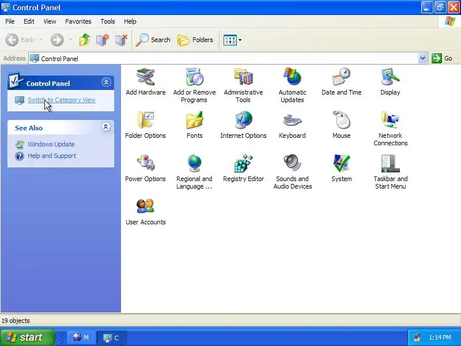Image resolution: width=461 pixels, height=346 pixels.
Task: Select the Keyboard applet
Action: pyautogui.click(x=292, y=125)
